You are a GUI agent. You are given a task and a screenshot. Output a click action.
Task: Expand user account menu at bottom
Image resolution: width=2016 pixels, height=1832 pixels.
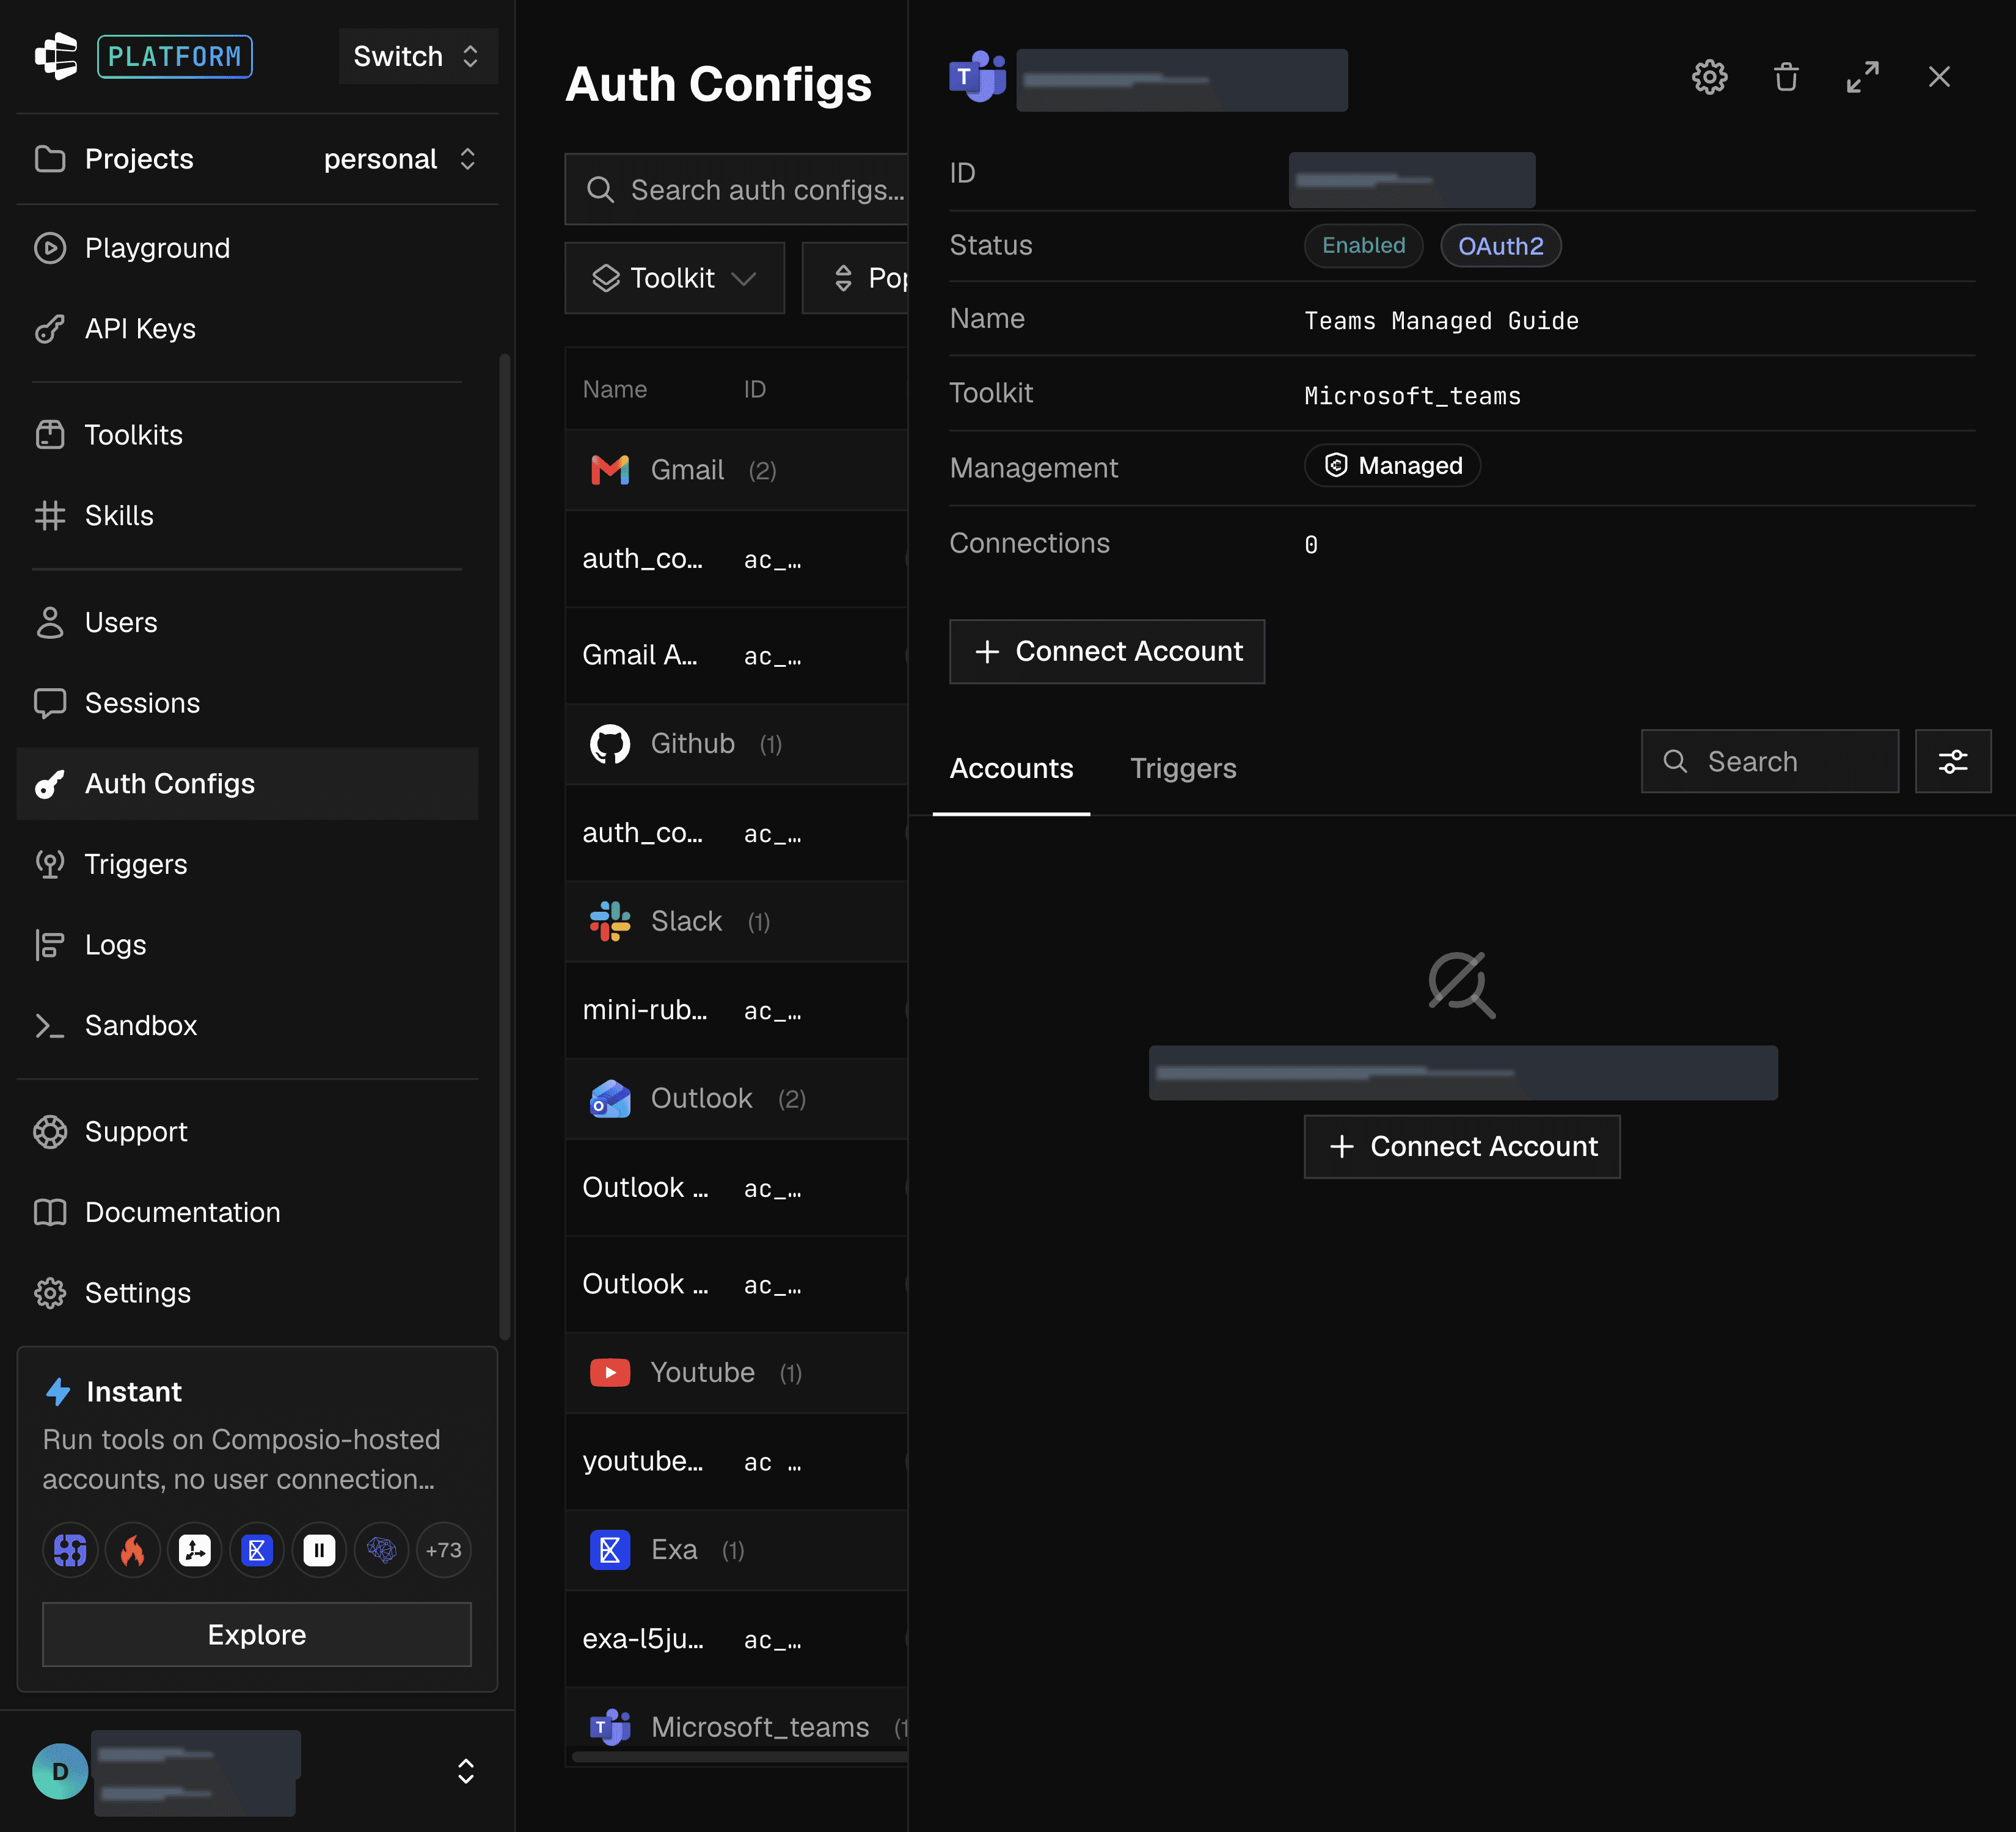[465, 1771]
